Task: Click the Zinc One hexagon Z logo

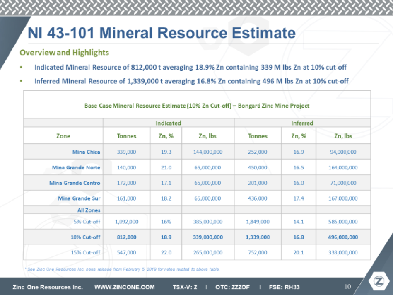Action: (x=379, y=281)
